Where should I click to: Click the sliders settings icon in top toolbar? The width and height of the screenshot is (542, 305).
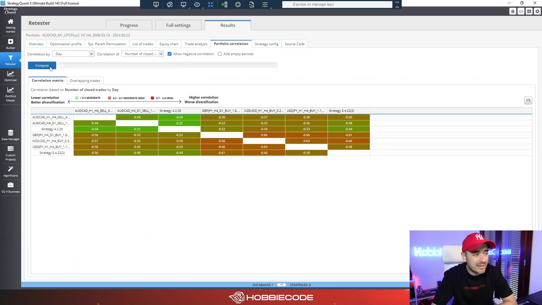tap(265, 5)
